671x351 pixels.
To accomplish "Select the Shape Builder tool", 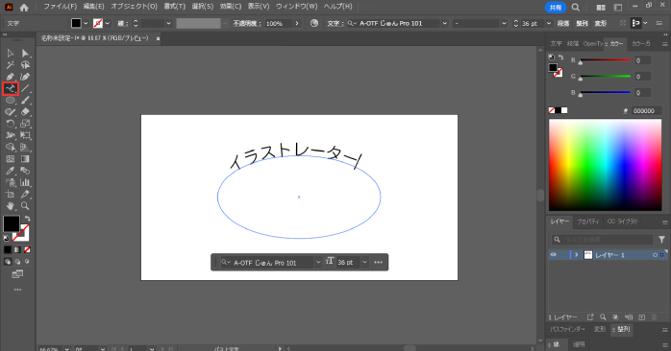I will pos(11,148).
